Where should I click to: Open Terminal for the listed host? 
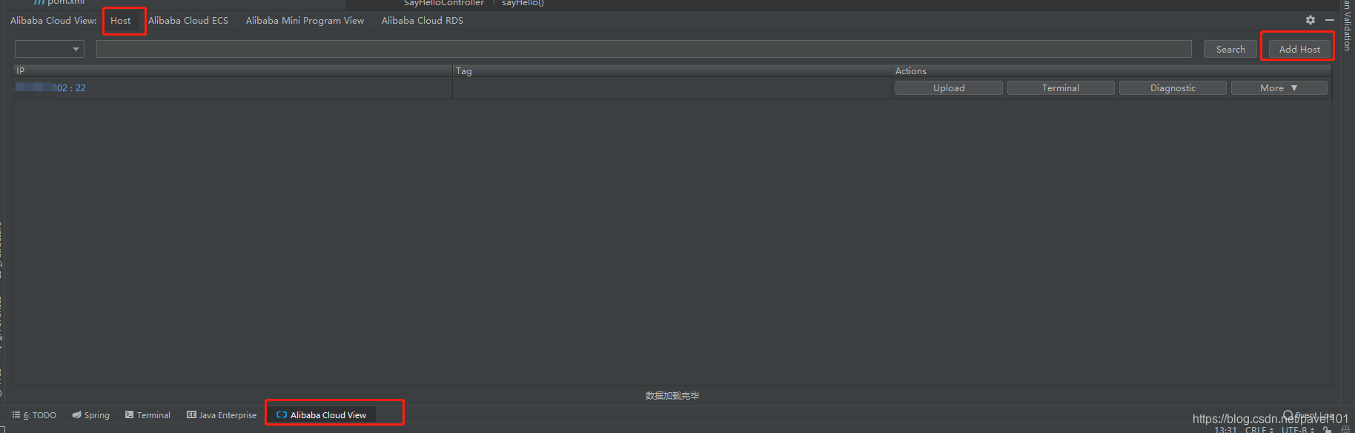coord(1061,87)
